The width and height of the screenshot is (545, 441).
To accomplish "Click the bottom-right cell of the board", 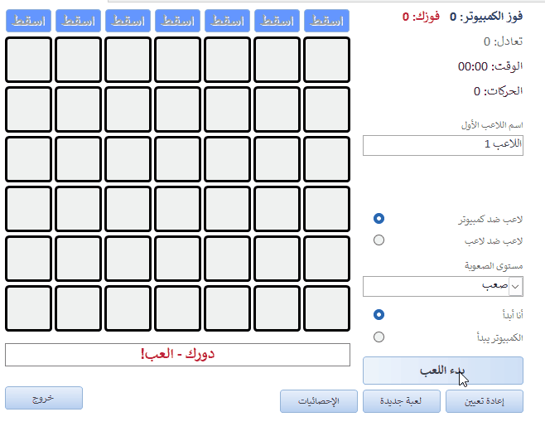I will tap(327, 308).
